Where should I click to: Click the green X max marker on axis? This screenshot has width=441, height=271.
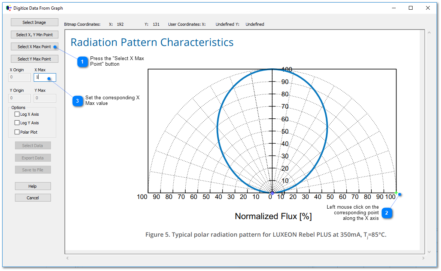(x=396, y=193)
